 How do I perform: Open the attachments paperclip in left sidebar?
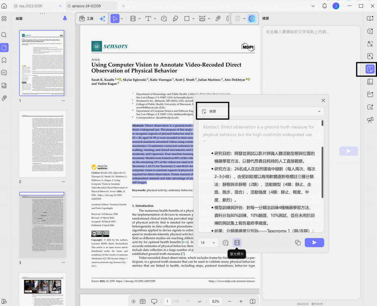(4, 98)
